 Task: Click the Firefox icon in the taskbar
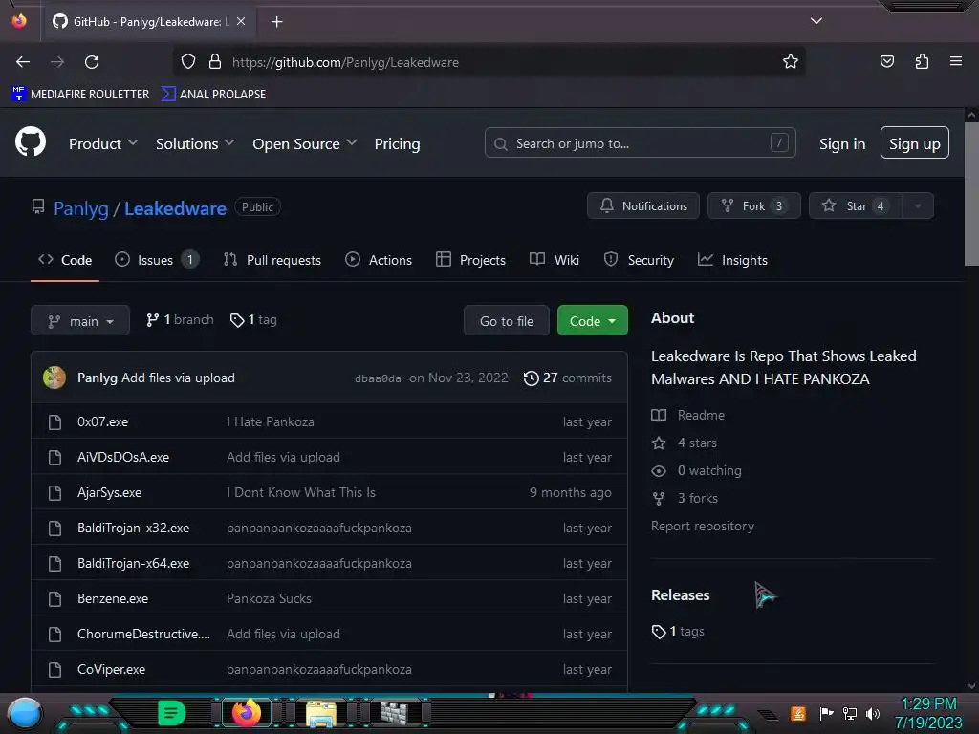[x=246, y=713]
